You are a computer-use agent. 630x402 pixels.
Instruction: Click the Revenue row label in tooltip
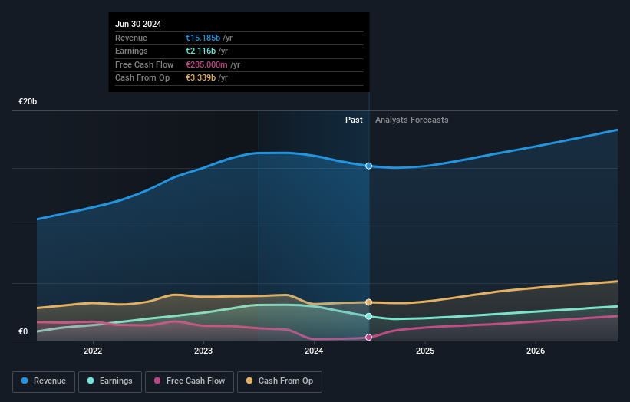click(x=131, y=38)
